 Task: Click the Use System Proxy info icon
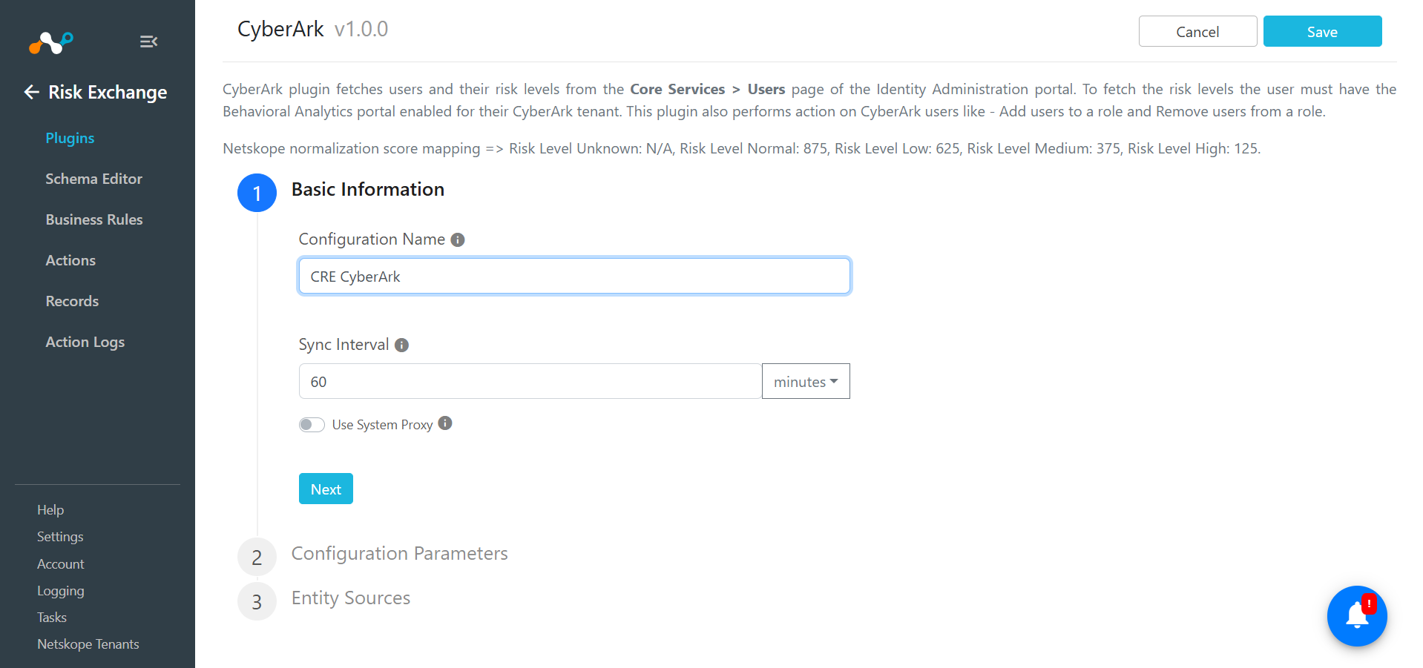445,423
